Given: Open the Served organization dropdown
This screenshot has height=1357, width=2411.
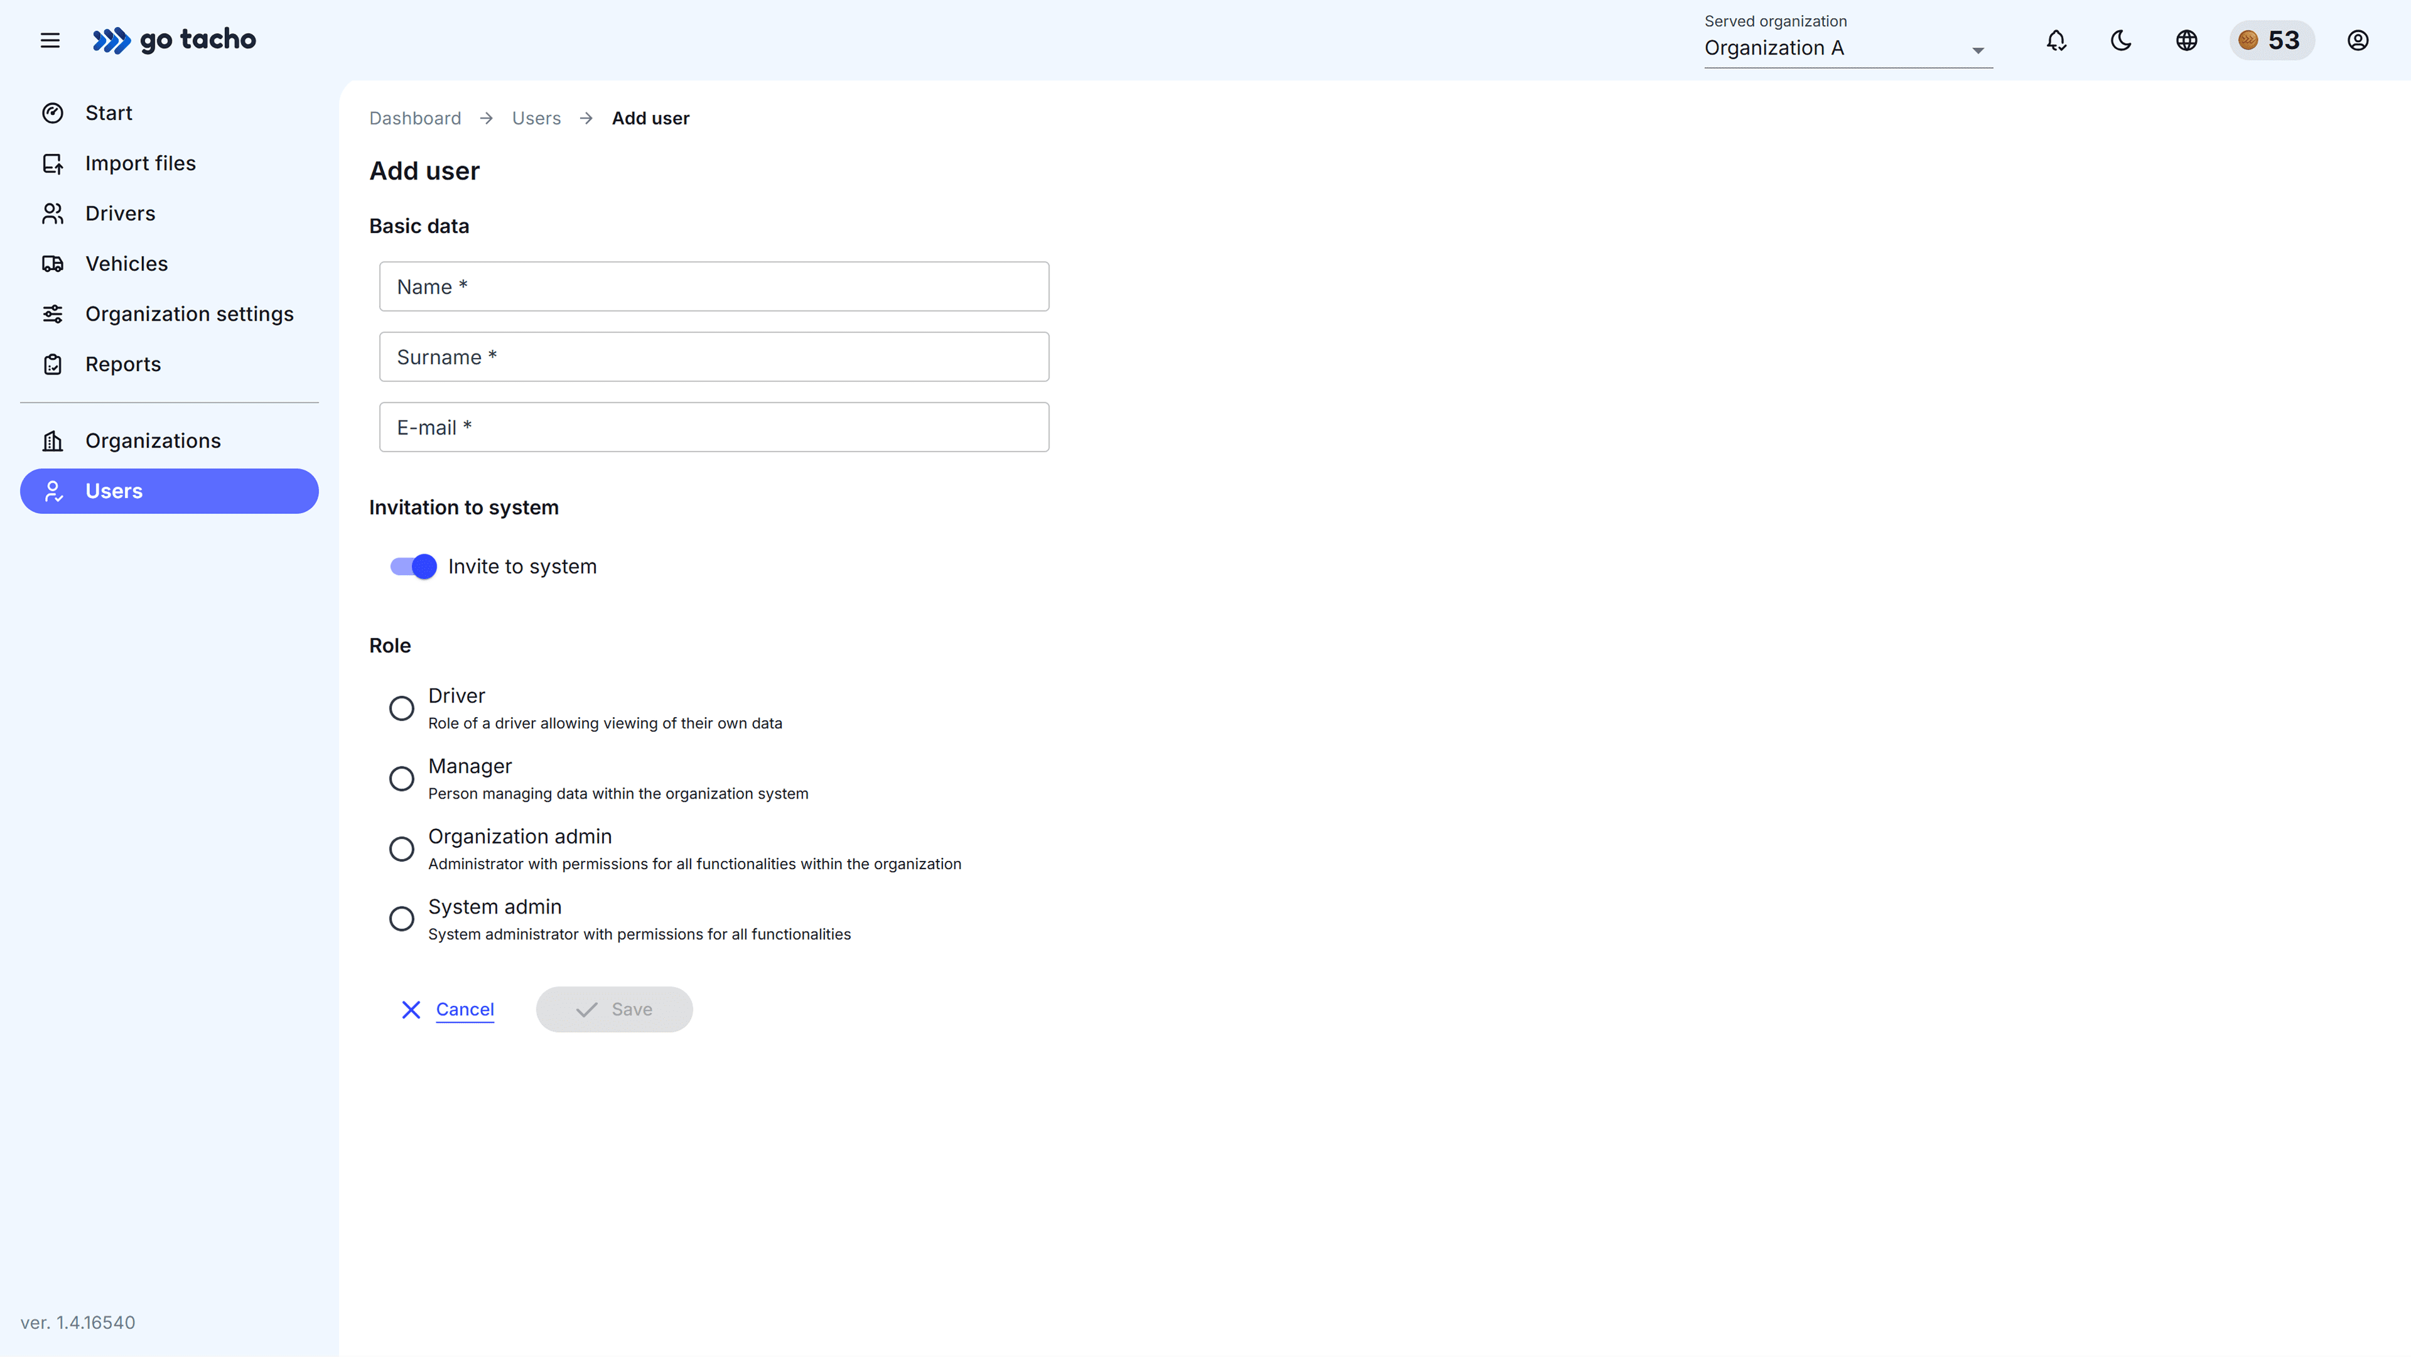Looking at the screenshot, I should [1977, 48].
